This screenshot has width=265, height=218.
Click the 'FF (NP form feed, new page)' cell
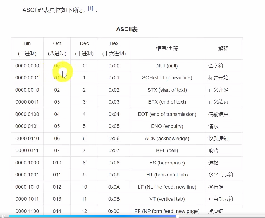click(x=167, y=211)
